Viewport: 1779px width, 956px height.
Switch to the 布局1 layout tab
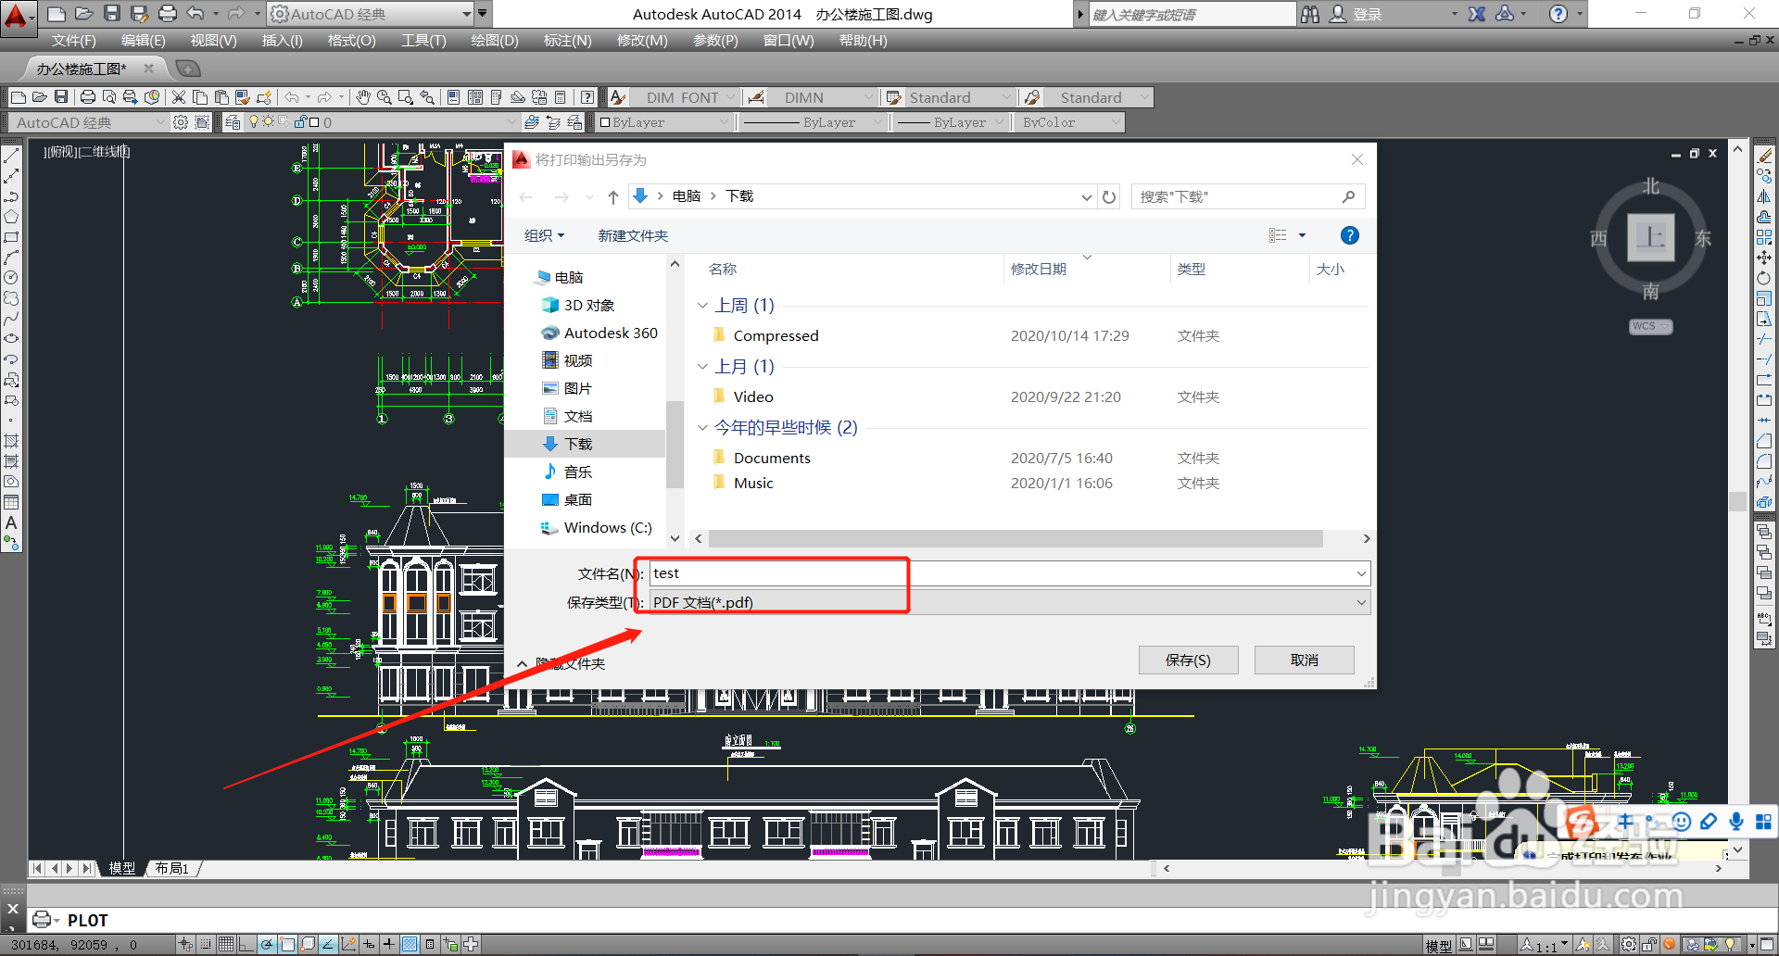(x=172, y=868)
